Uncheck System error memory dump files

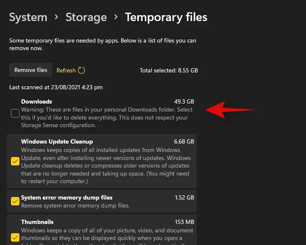15,201
